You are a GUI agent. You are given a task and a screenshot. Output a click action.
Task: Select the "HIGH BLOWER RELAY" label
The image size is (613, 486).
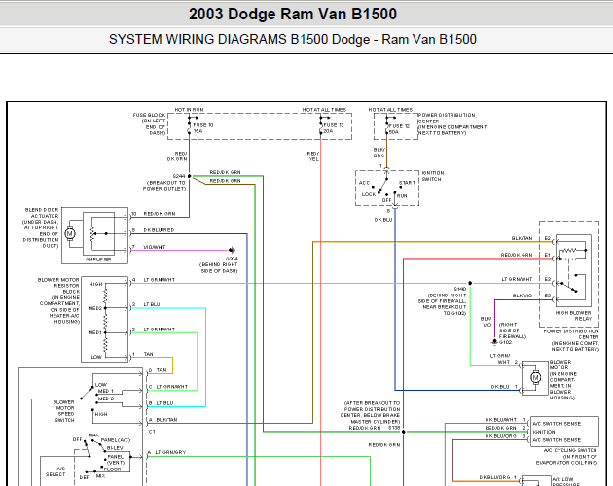tap(573, 316)
